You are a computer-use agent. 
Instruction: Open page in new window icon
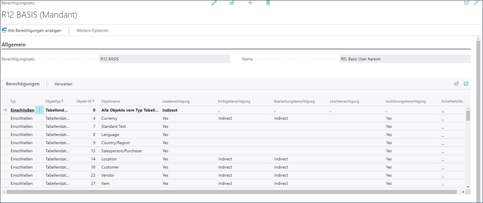pos(466,3)
